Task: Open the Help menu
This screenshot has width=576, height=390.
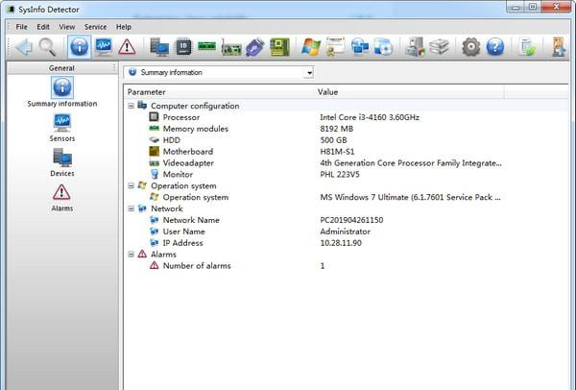Action: click(124, 27)
